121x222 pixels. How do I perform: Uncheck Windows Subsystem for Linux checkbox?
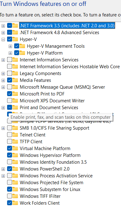click(10, 189)
